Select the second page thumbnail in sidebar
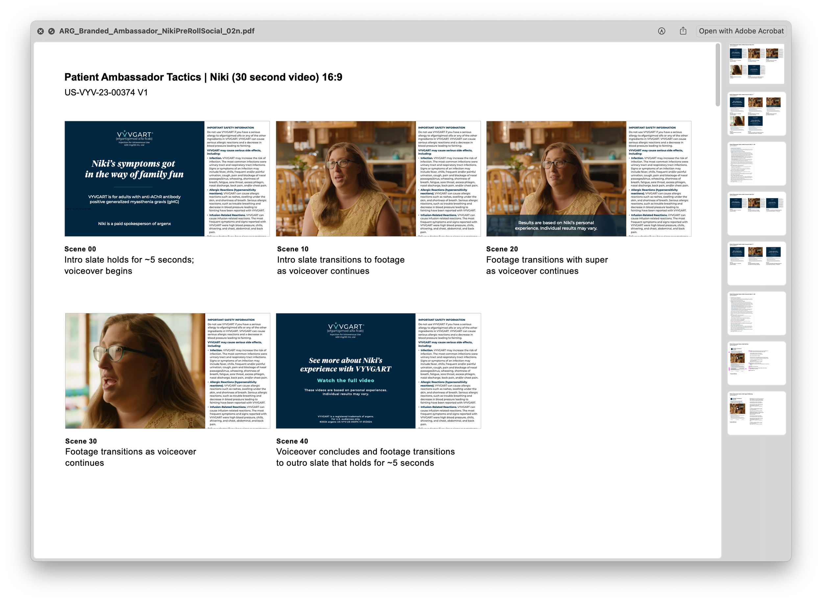The width and height of the screenshot is (822, 602). coord(756,114)
